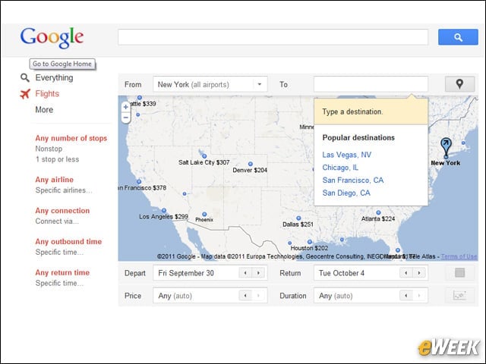The height and width of the screenshot is (364, 486).
Task: Move return date one day later
Action: (x=419, y=273)
